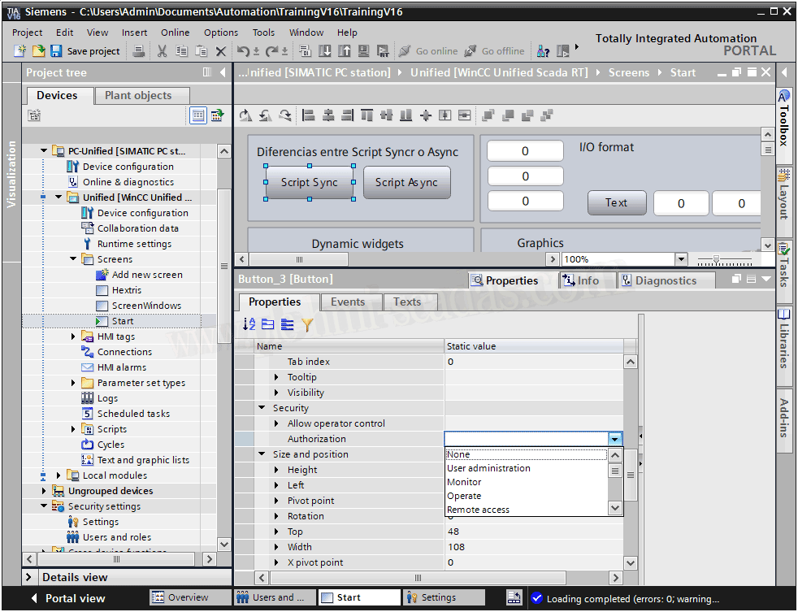Adjust the editor zoom slider
Image resolution: width=798 pixels, height=612 pixels.
[x=715, y=259]
